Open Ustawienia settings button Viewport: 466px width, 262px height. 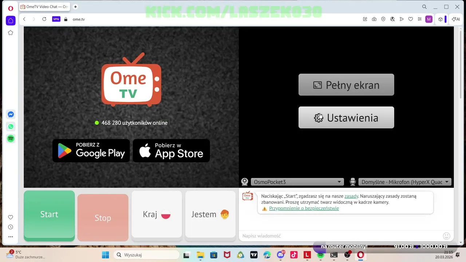click(x=346, y=118)
